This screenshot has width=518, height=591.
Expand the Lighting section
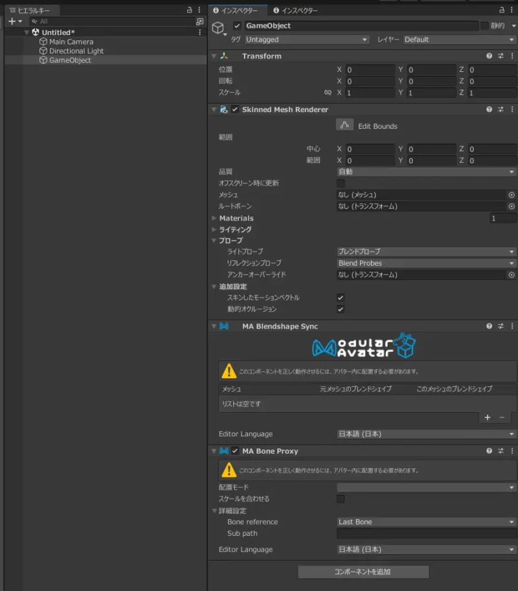(214, 229)
